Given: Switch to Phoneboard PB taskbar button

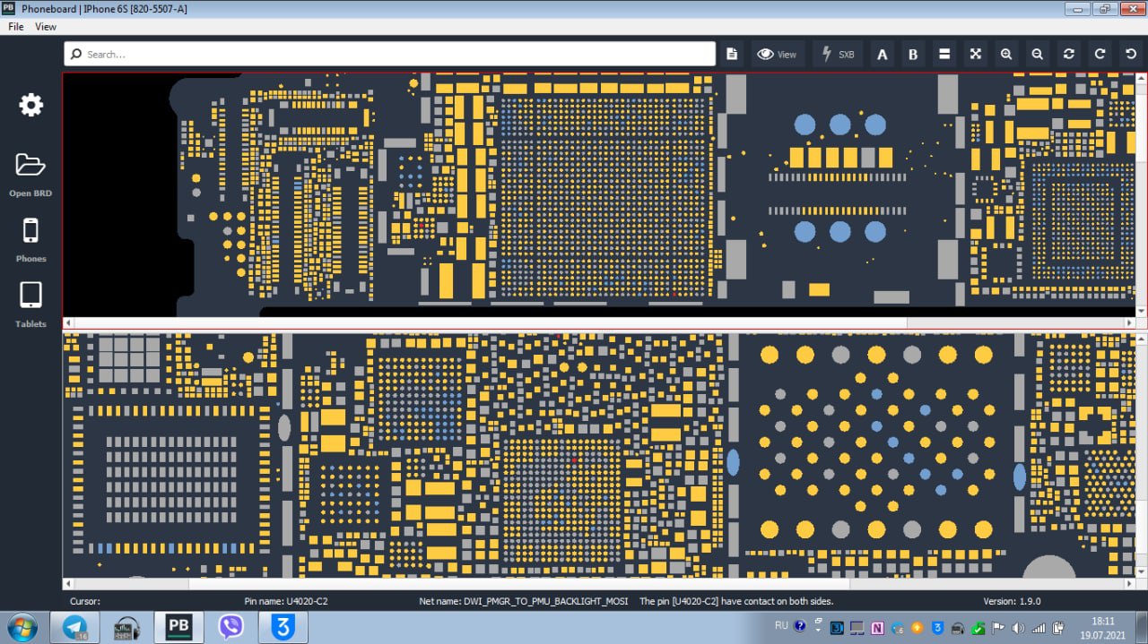Looking at the screenshot, I should [x=178, y=628].
